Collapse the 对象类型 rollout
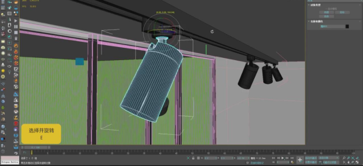The height and width of the screenshot is (166, 363). tap(316, 5)
